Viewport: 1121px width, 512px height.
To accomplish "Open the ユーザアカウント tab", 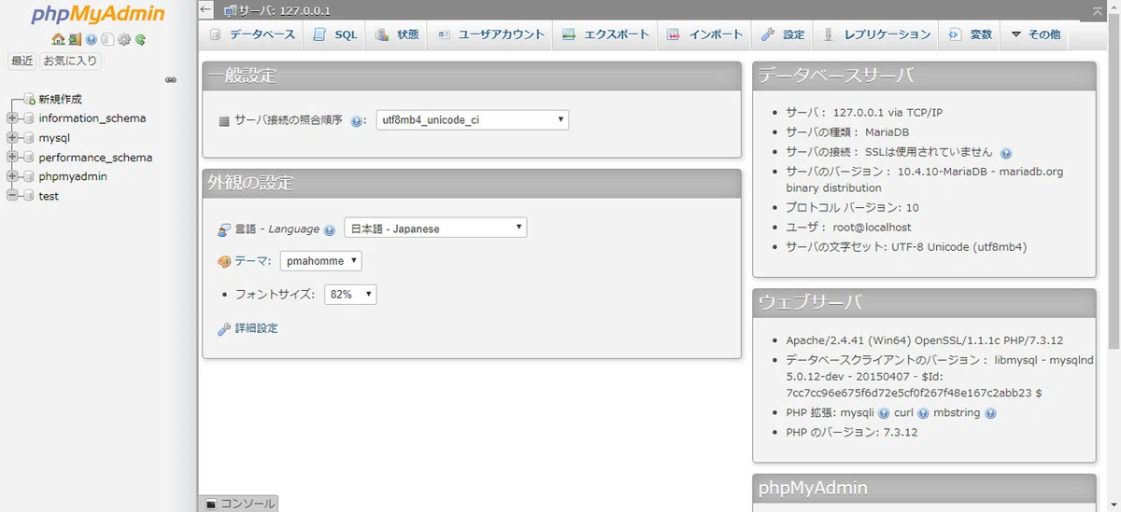I will pyautogui.click(x=490, y=35).
